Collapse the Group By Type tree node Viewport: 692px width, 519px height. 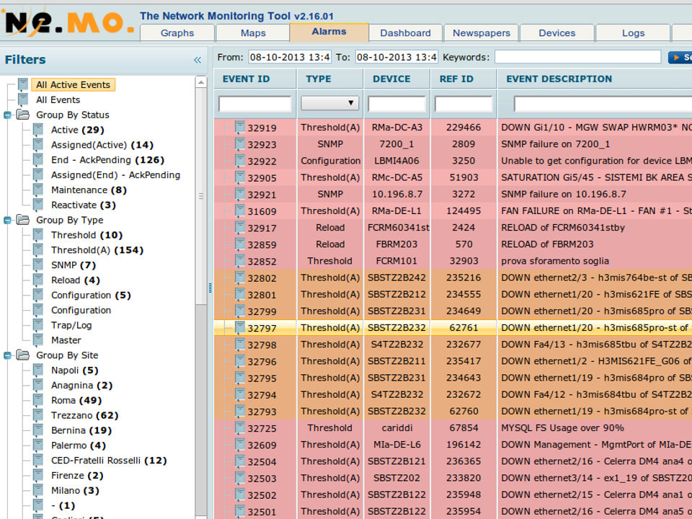(7, 221)
